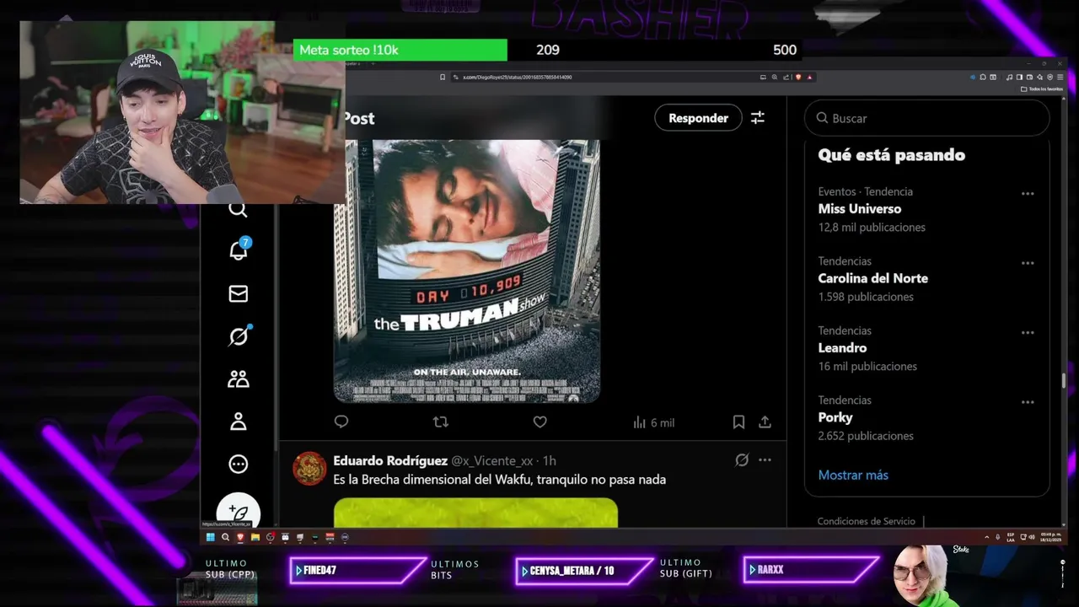This screenshot has width=1079, height=607.
Task: Open Grok from the left sidebar
Action: click(x=239, y=336)
